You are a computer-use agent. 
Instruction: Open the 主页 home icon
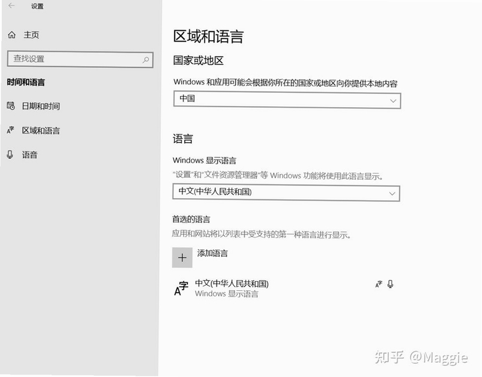coord(11,35)
